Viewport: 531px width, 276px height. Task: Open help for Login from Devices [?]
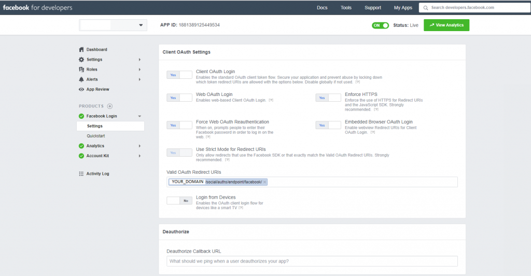(241, 208)
